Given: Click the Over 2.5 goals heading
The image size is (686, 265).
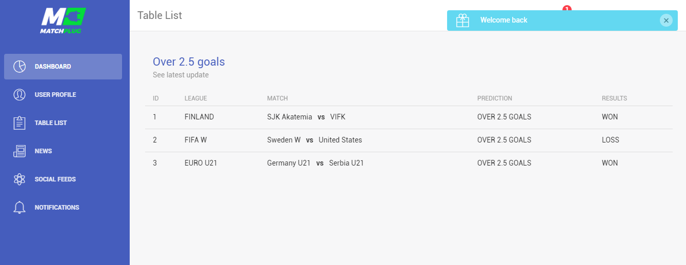Looking at the screenshot, I should (189, 62).
